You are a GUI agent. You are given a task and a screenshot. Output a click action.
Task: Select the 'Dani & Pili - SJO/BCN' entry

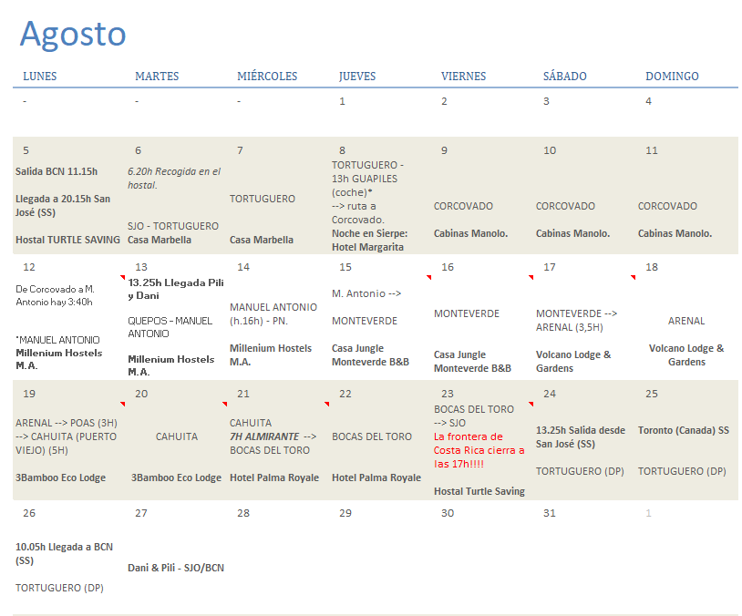pos(176,568)
